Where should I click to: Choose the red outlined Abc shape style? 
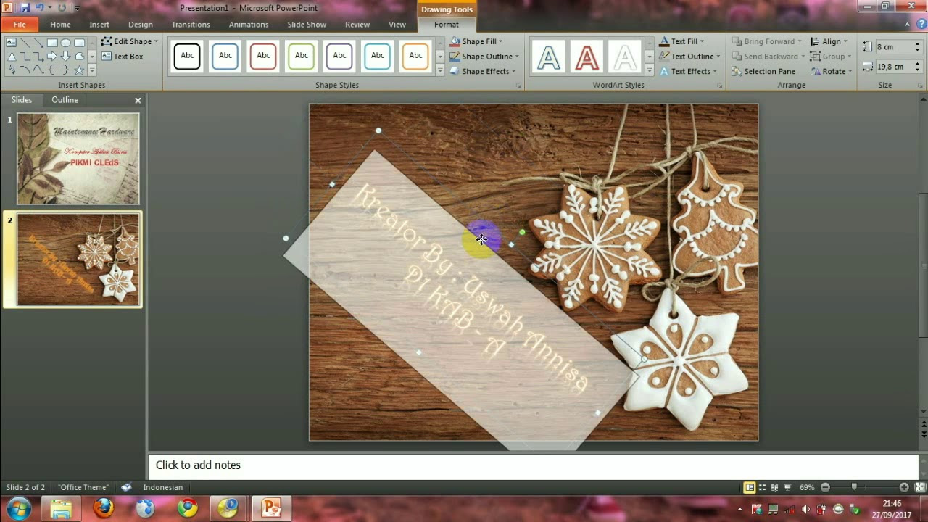pos(263,56)
